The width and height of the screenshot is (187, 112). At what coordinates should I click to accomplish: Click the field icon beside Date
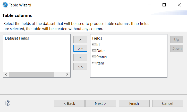coord(93,51)
